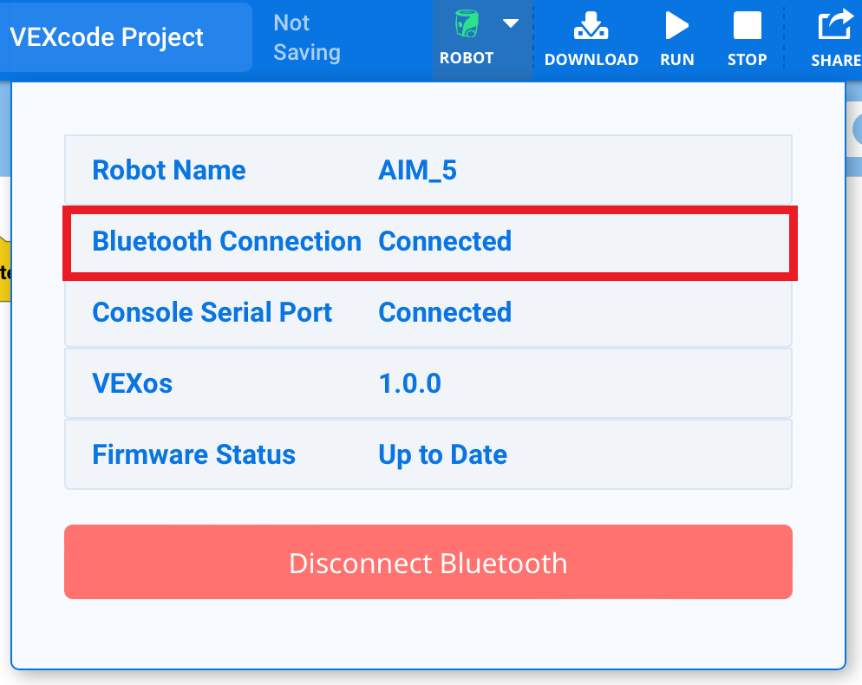
Task: Select the VEXos version row
Action: [x=429, y=383]
